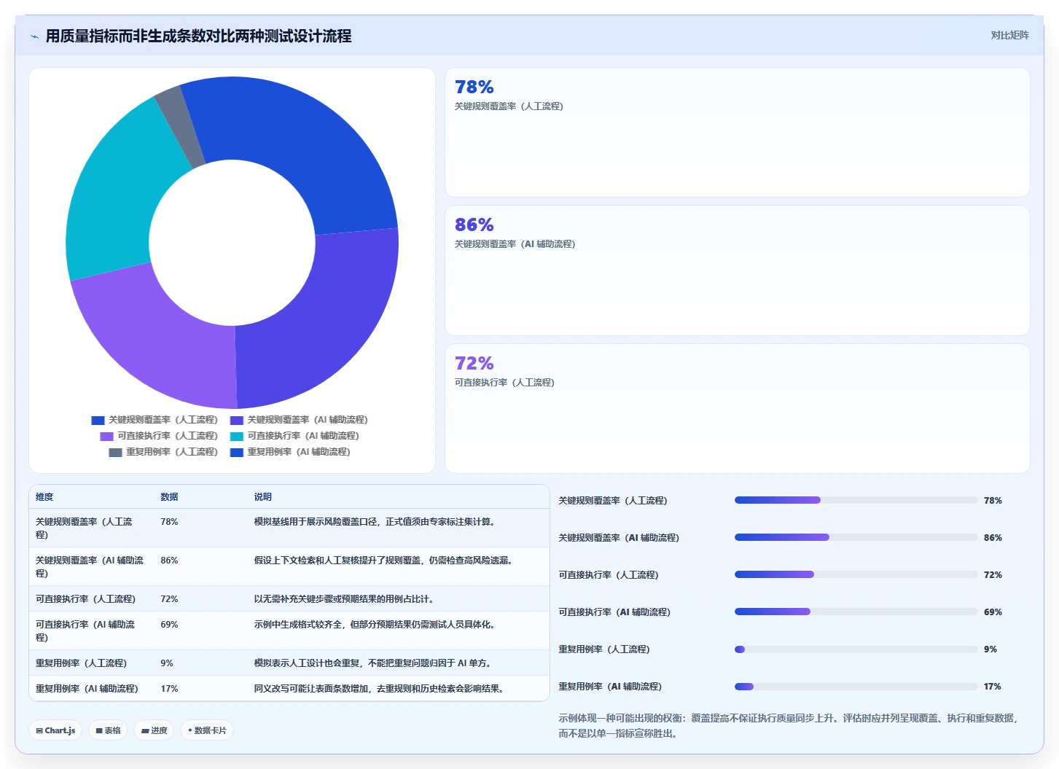Click the 9% value beside the progress bar

point(990,649)
